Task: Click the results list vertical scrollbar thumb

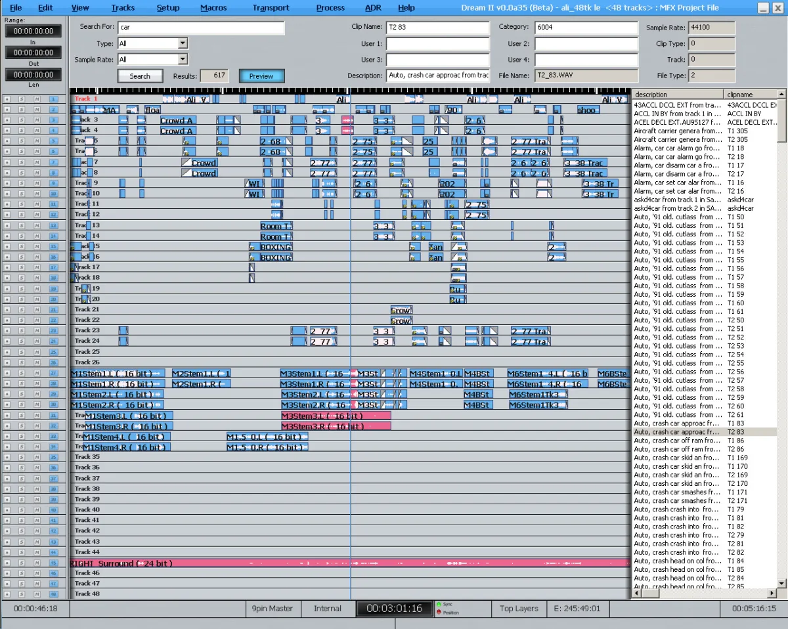Action: point(781,119)
